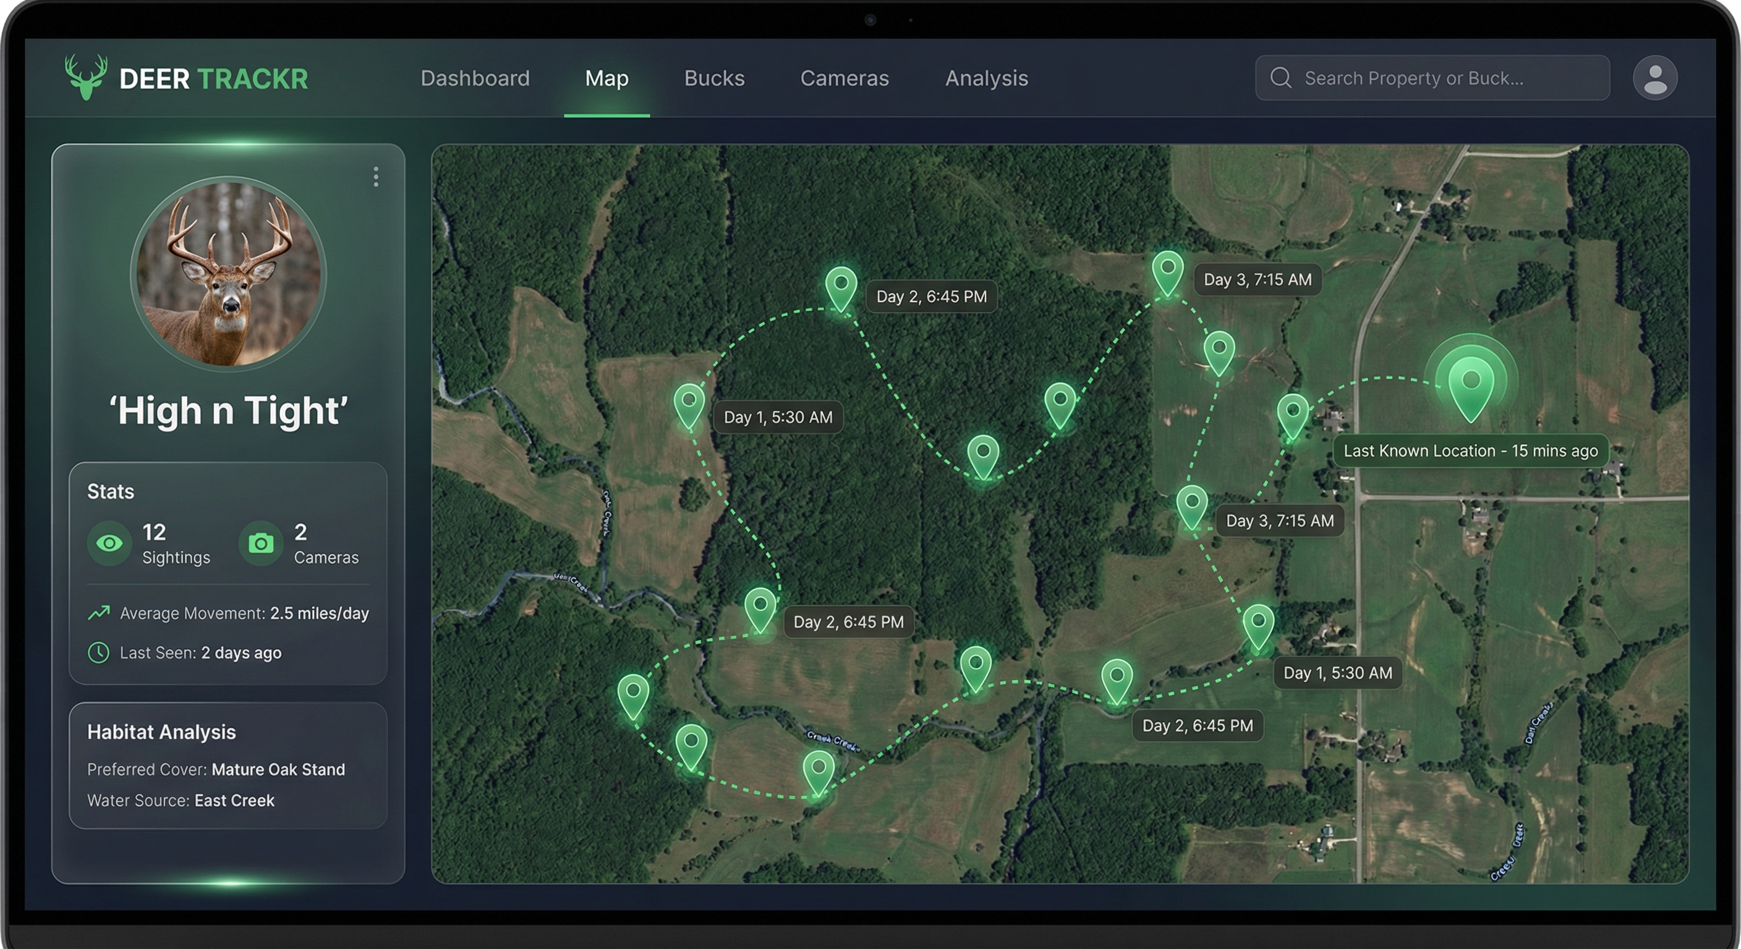Open the user profile avatar icon
1741x949 pixels.
point(1654,78)
